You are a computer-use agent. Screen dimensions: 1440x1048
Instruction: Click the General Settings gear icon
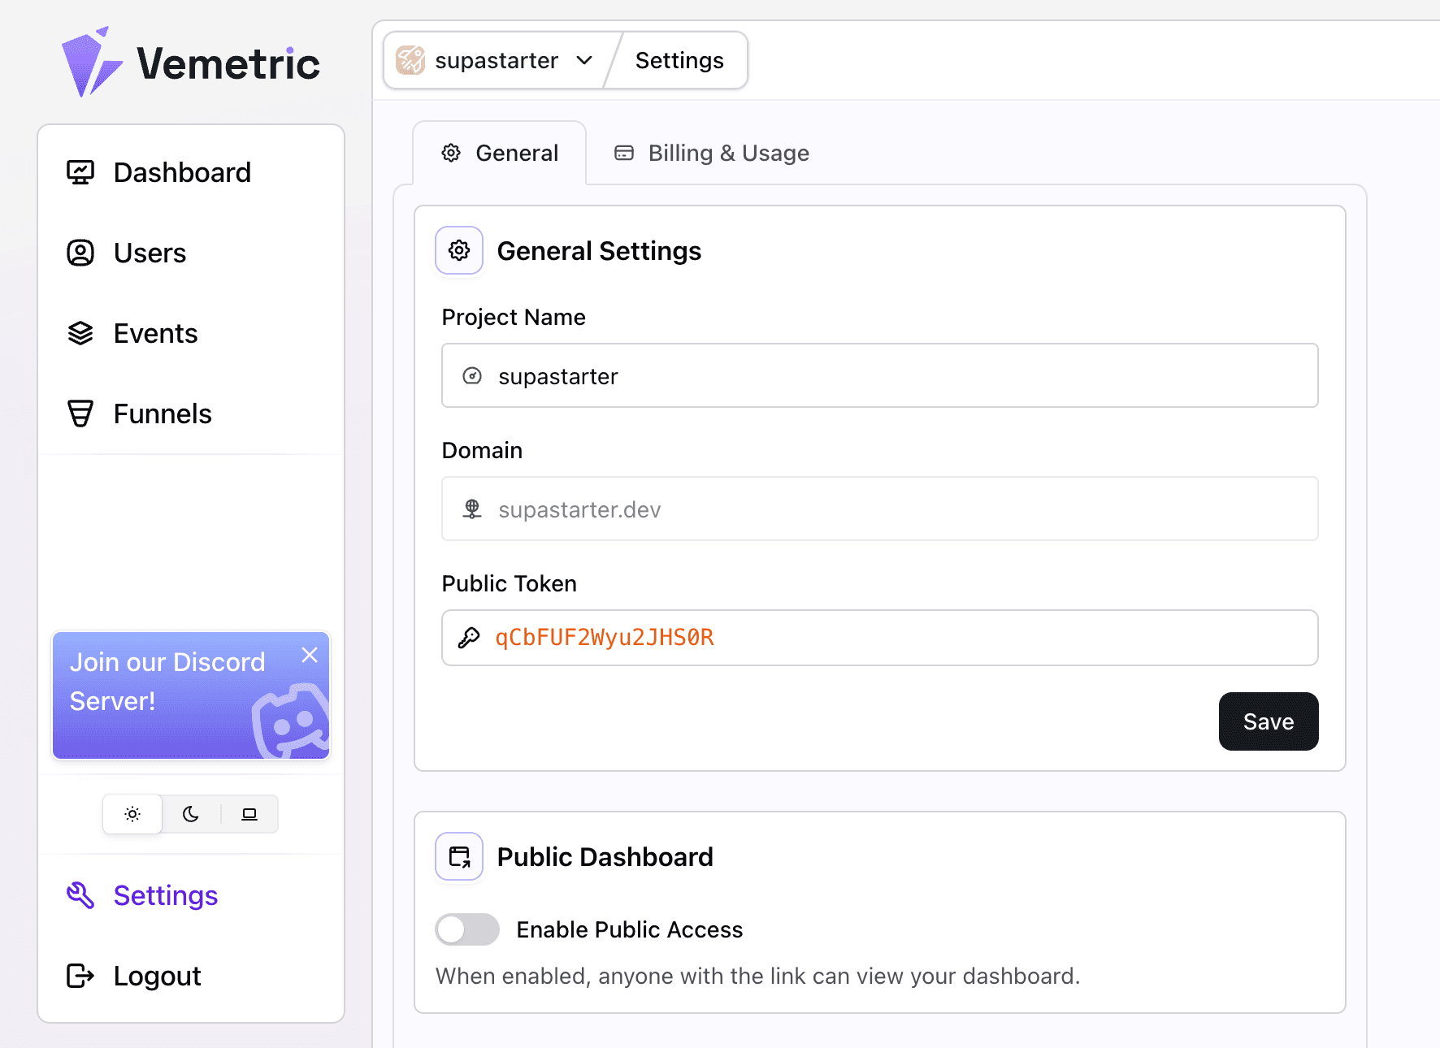click(x=459, y=250)
